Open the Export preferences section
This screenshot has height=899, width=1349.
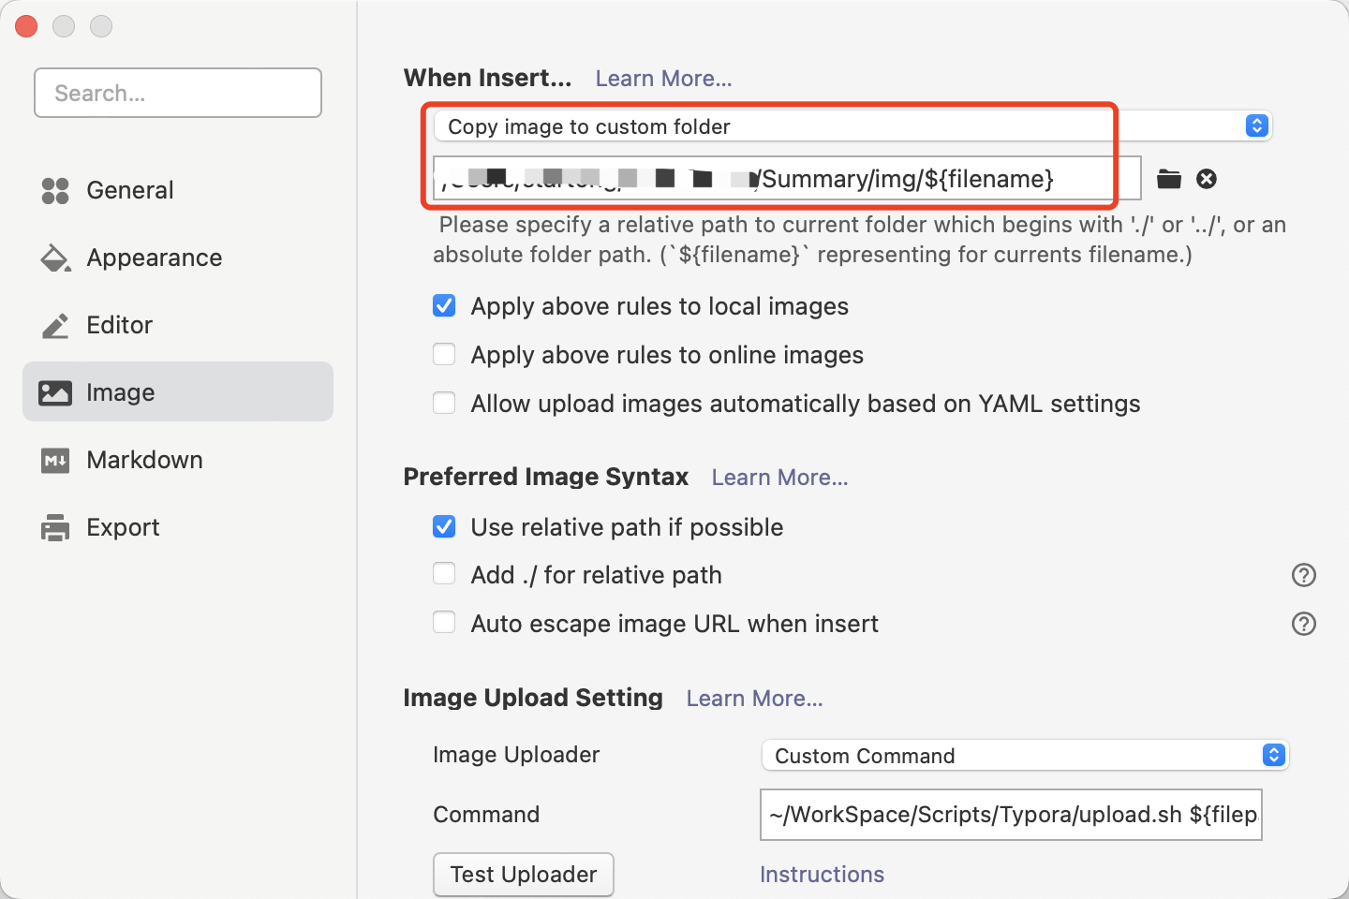(178, 527)
